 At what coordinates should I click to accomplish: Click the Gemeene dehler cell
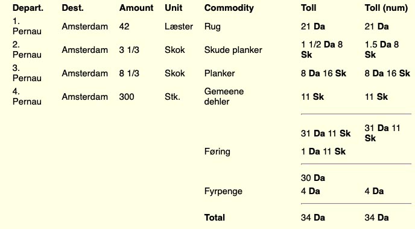(x=224, y=96)
